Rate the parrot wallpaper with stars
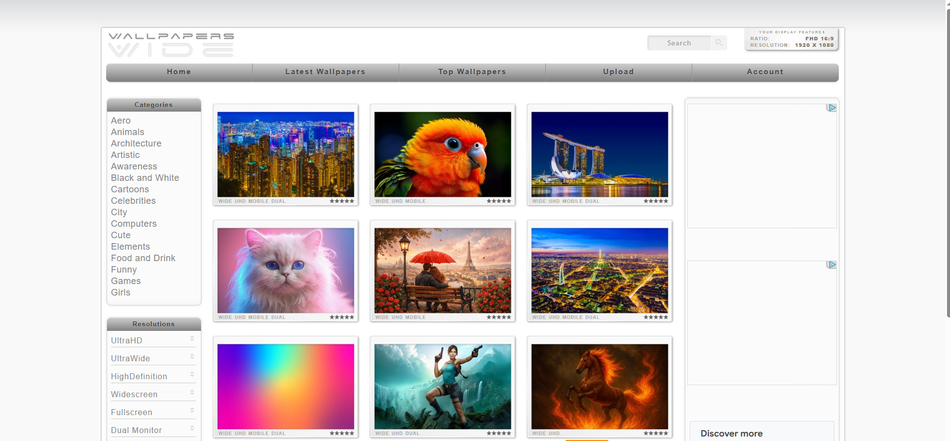 click(x=499, y=201)
